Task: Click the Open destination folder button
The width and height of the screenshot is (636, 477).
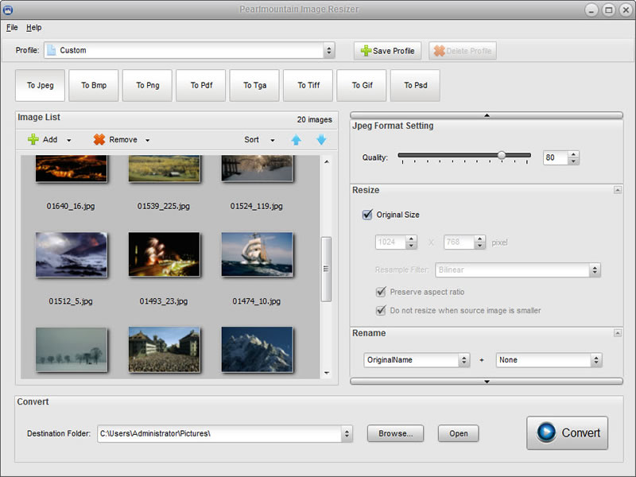Action: (459, 433)
